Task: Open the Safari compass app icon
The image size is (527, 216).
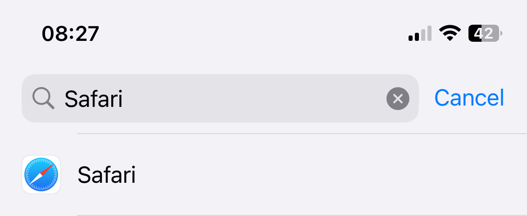Action: tap(41, 175)
